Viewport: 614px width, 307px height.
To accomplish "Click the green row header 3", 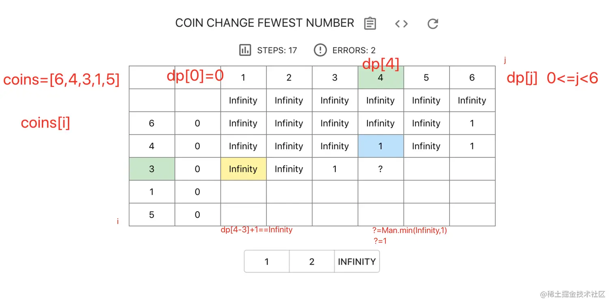I will pos(152,169).
